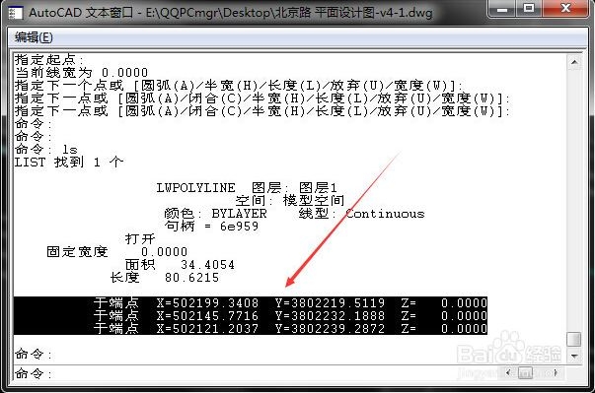This screenshot has width=595, height=393.
Task: Click the 'LIST 找到 1 个' output line
Action: click(x=69, y=163)
